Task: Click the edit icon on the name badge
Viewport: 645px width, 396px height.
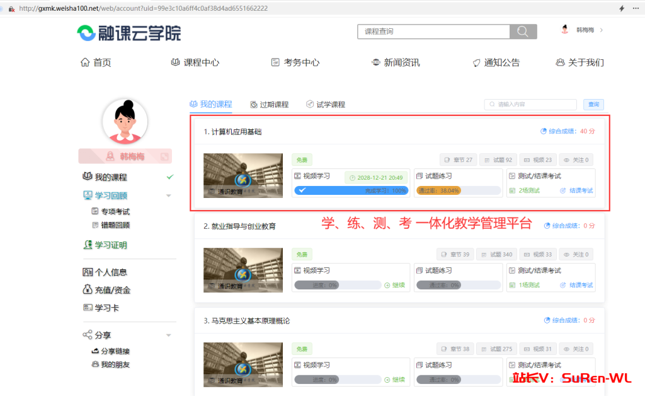Action: (164, 156)
